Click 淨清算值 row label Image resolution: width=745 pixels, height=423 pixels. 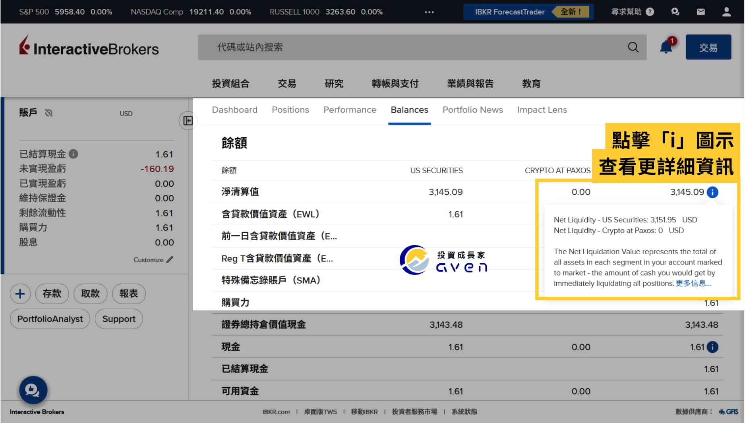click(x=240, y=192)
